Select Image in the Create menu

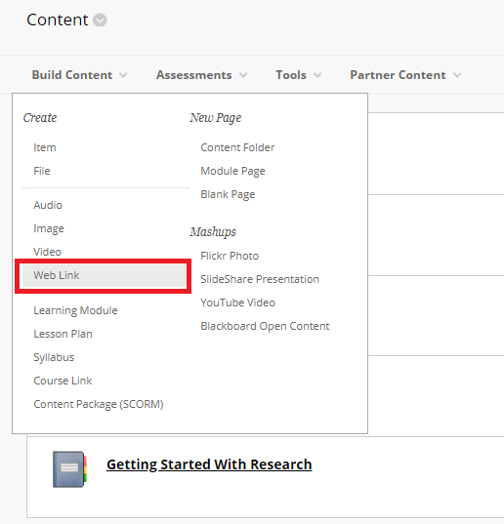click(x=49, y=229)
